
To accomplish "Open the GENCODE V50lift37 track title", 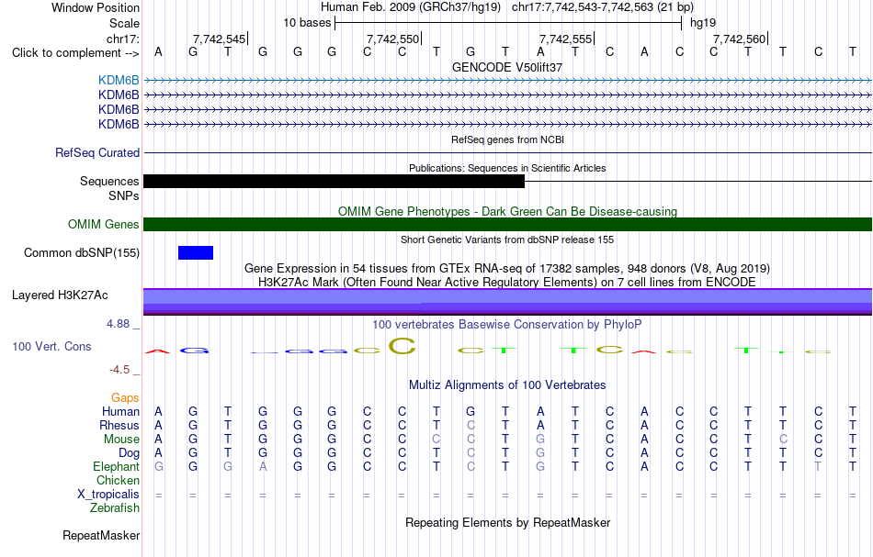I will tap(507, 67).
